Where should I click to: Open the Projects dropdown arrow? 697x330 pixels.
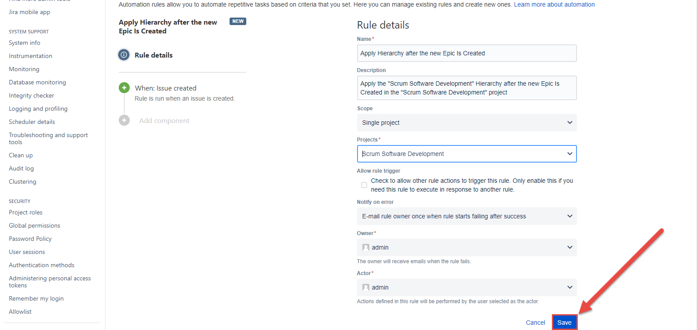(x=569, y=154)
